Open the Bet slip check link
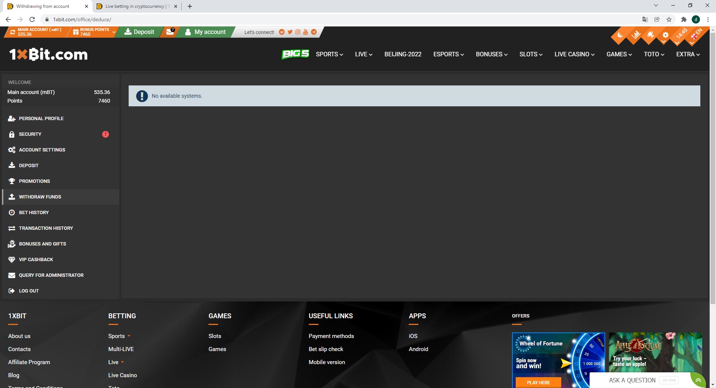This screenshot has width=716, height=388. pyautogui.click(x=326, y=349)
